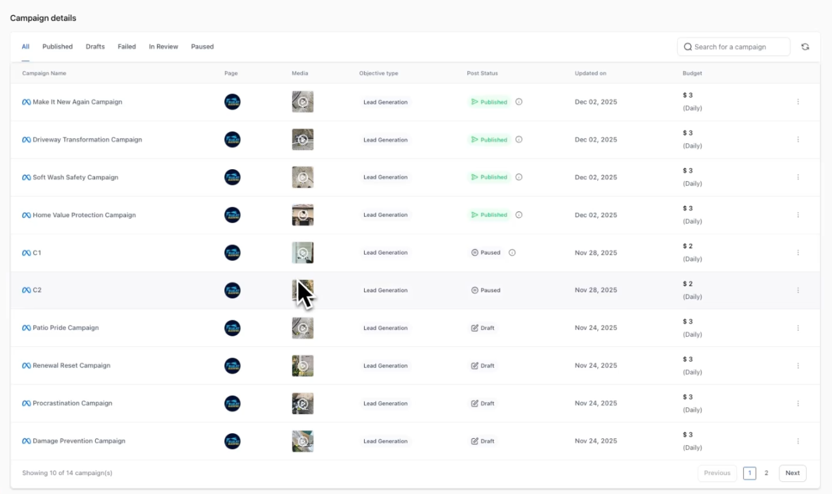Switch to the All tab
The image size is (832, 494).
25,47
